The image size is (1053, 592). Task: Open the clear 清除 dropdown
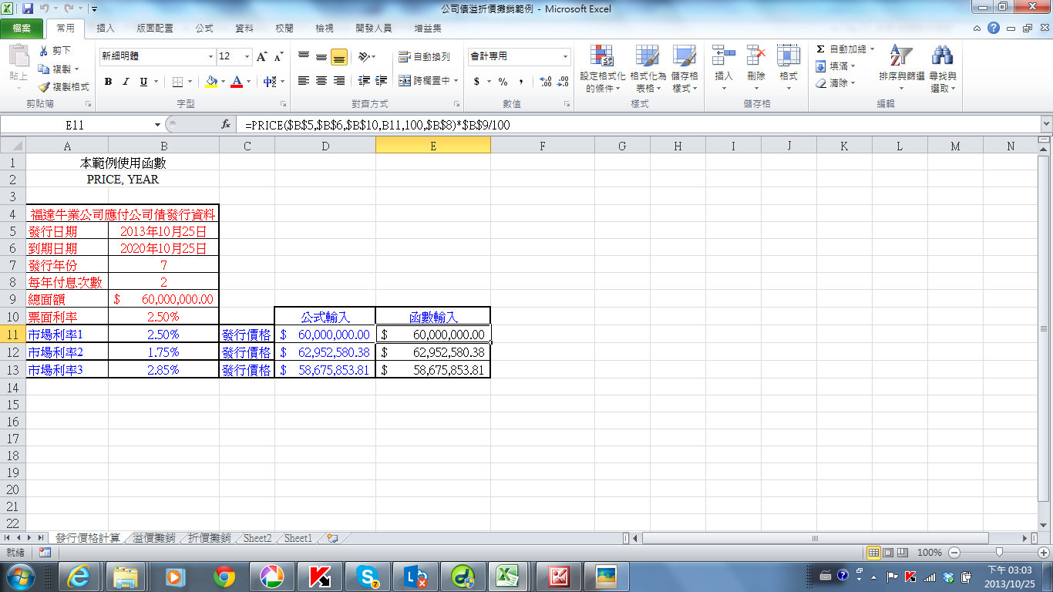[836, 83]
